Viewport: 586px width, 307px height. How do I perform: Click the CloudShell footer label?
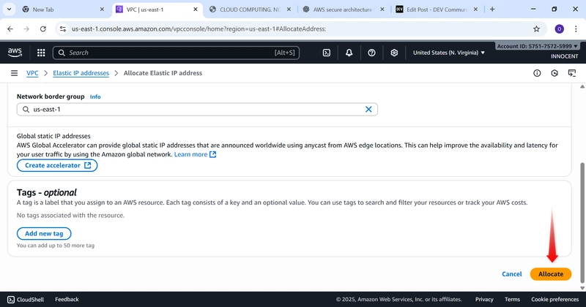[x=30, y=300]
